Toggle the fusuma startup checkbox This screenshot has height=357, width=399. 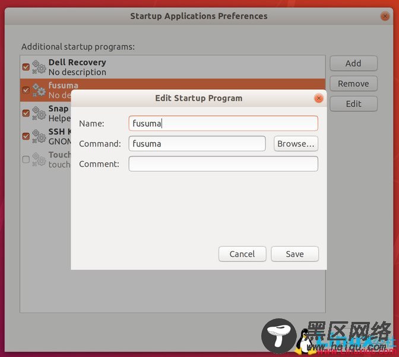[26, 90]
